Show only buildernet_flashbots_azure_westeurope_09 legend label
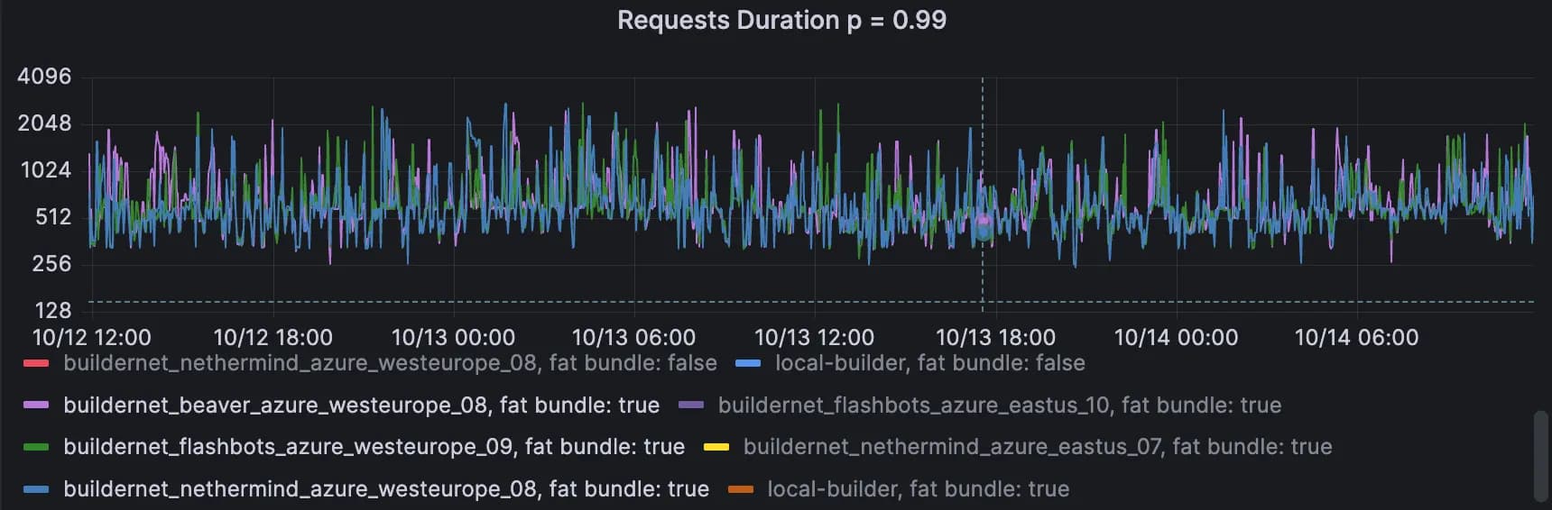 tap(374, 447)
